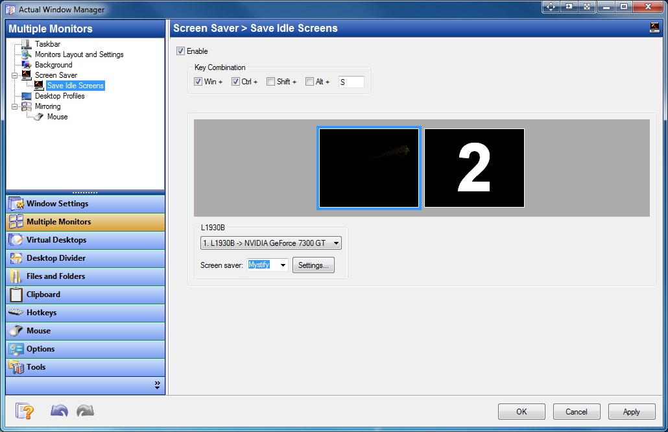
Task: Uncheck the Ctrl + modifier checkbox
Action: (235, 81)
